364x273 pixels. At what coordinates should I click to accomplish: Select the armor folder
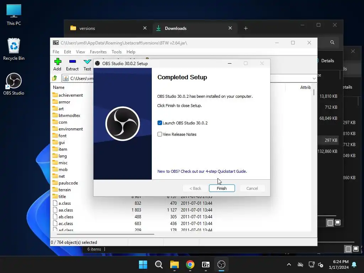(x=61, y=102)
